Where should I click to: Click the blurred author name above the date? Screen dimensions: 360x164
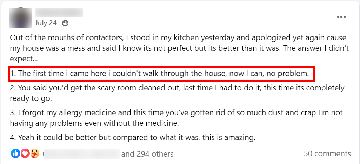pos(59,13)
